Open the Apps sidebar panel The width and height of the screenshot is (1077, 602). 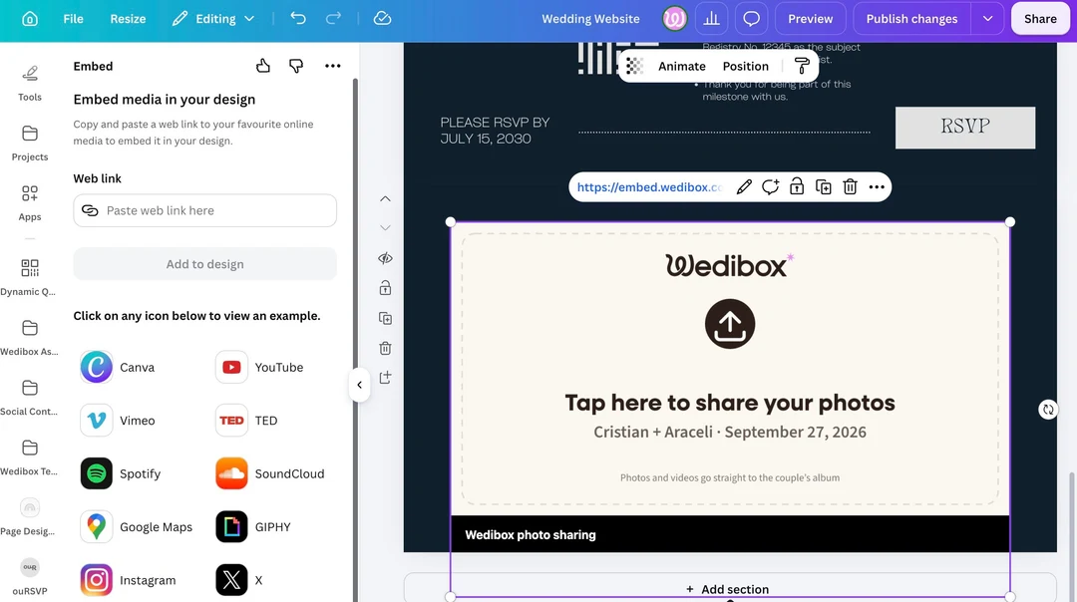pos(30,202)
